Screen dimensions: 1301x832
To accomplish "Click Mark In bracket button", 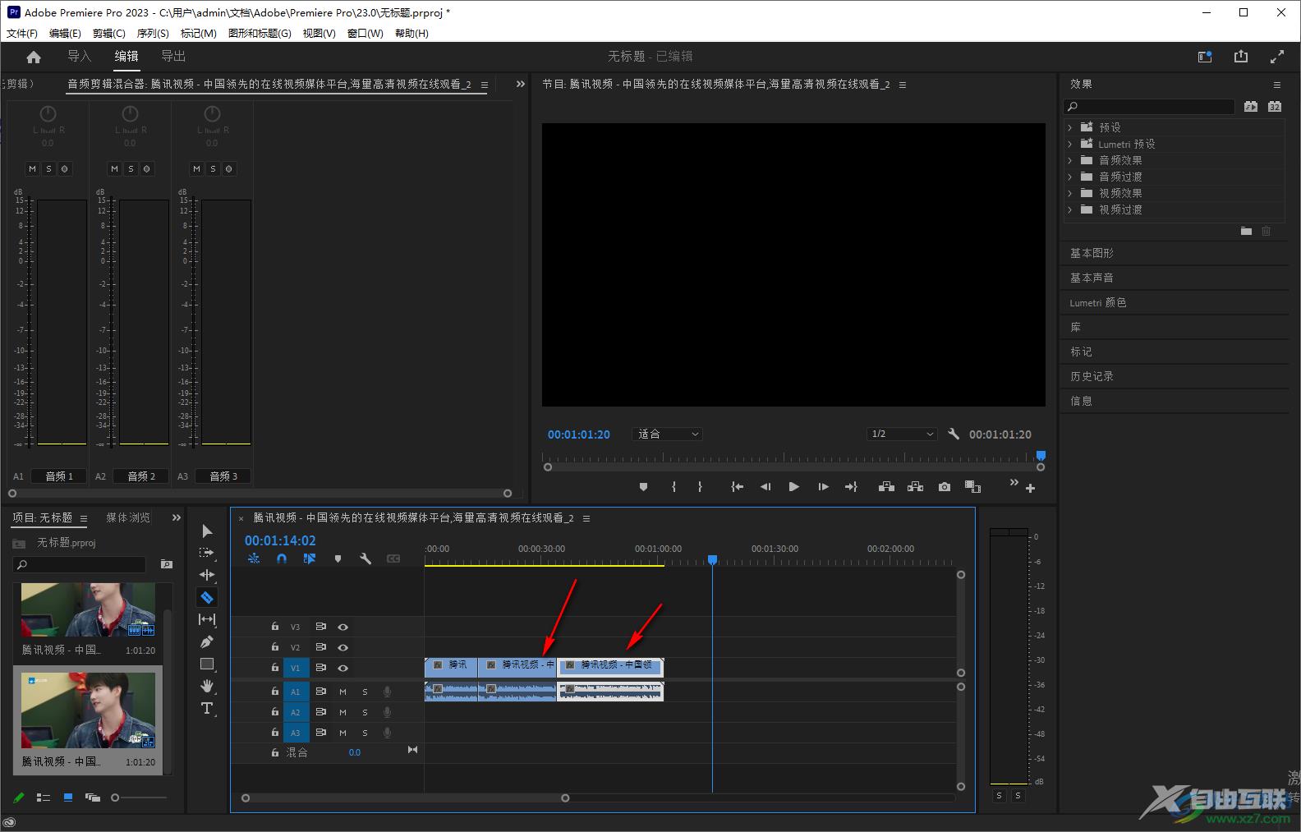I will 673,487.
